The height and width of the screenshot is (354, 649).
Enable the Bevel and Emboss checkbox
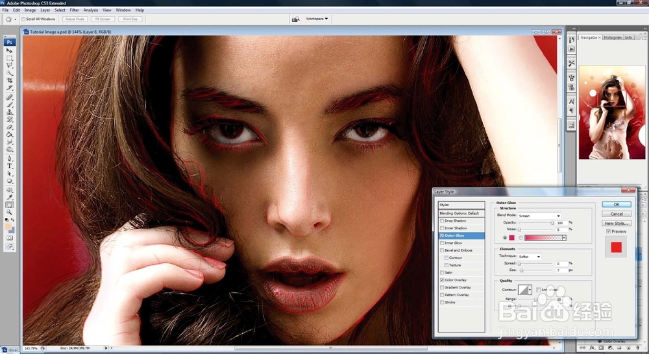tap(442, 251)
